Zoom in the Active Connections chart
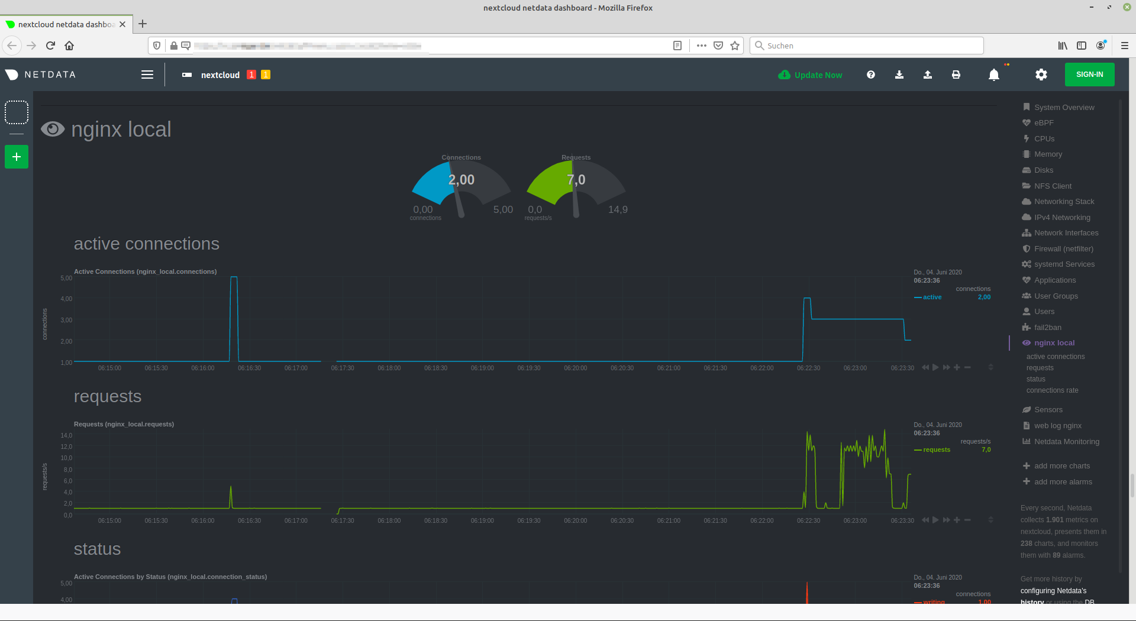 [x=957, y=368]
